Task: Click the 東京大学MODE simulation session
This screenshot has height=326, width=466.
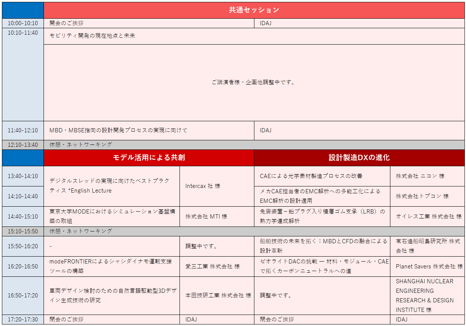Action: pos(112,217)
